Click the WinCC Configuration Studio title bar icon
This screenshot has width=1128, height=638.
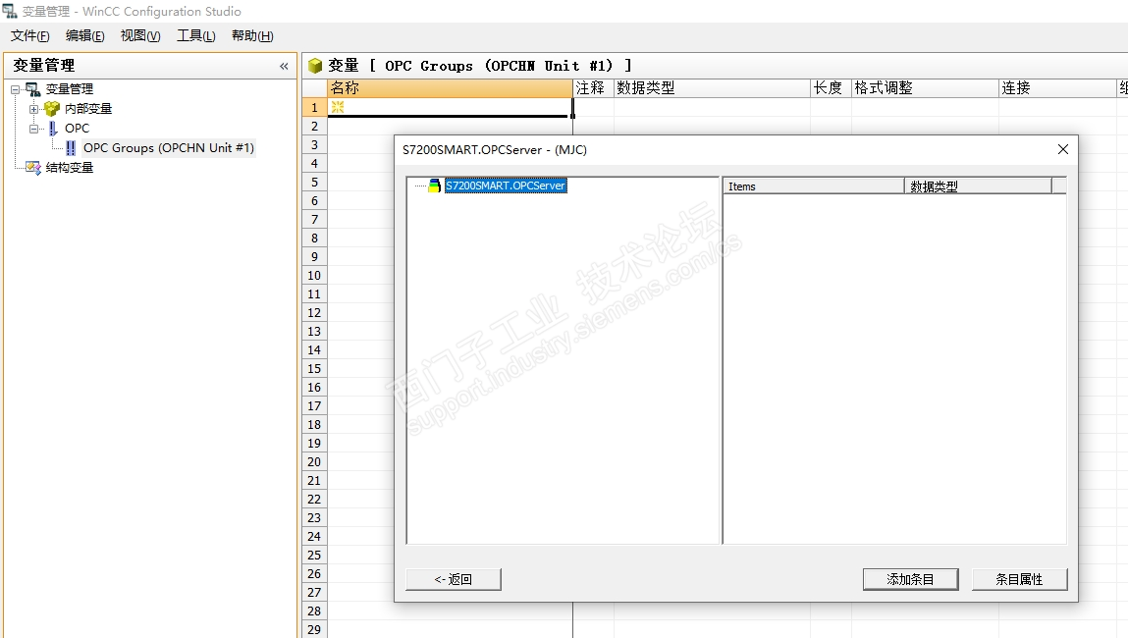tap(10, 11)
